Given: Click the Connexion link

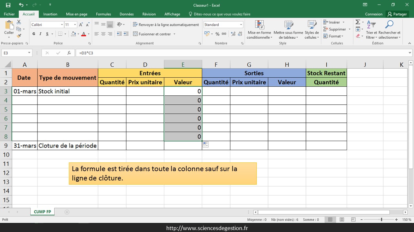Looking at the screenshot, I should [x=374, y=14].
